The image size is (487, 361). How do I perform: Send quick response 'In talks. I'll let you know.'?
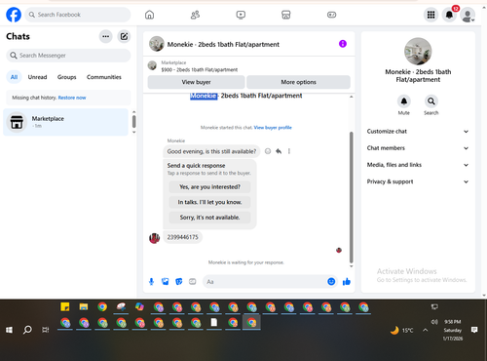pos(209,202)
